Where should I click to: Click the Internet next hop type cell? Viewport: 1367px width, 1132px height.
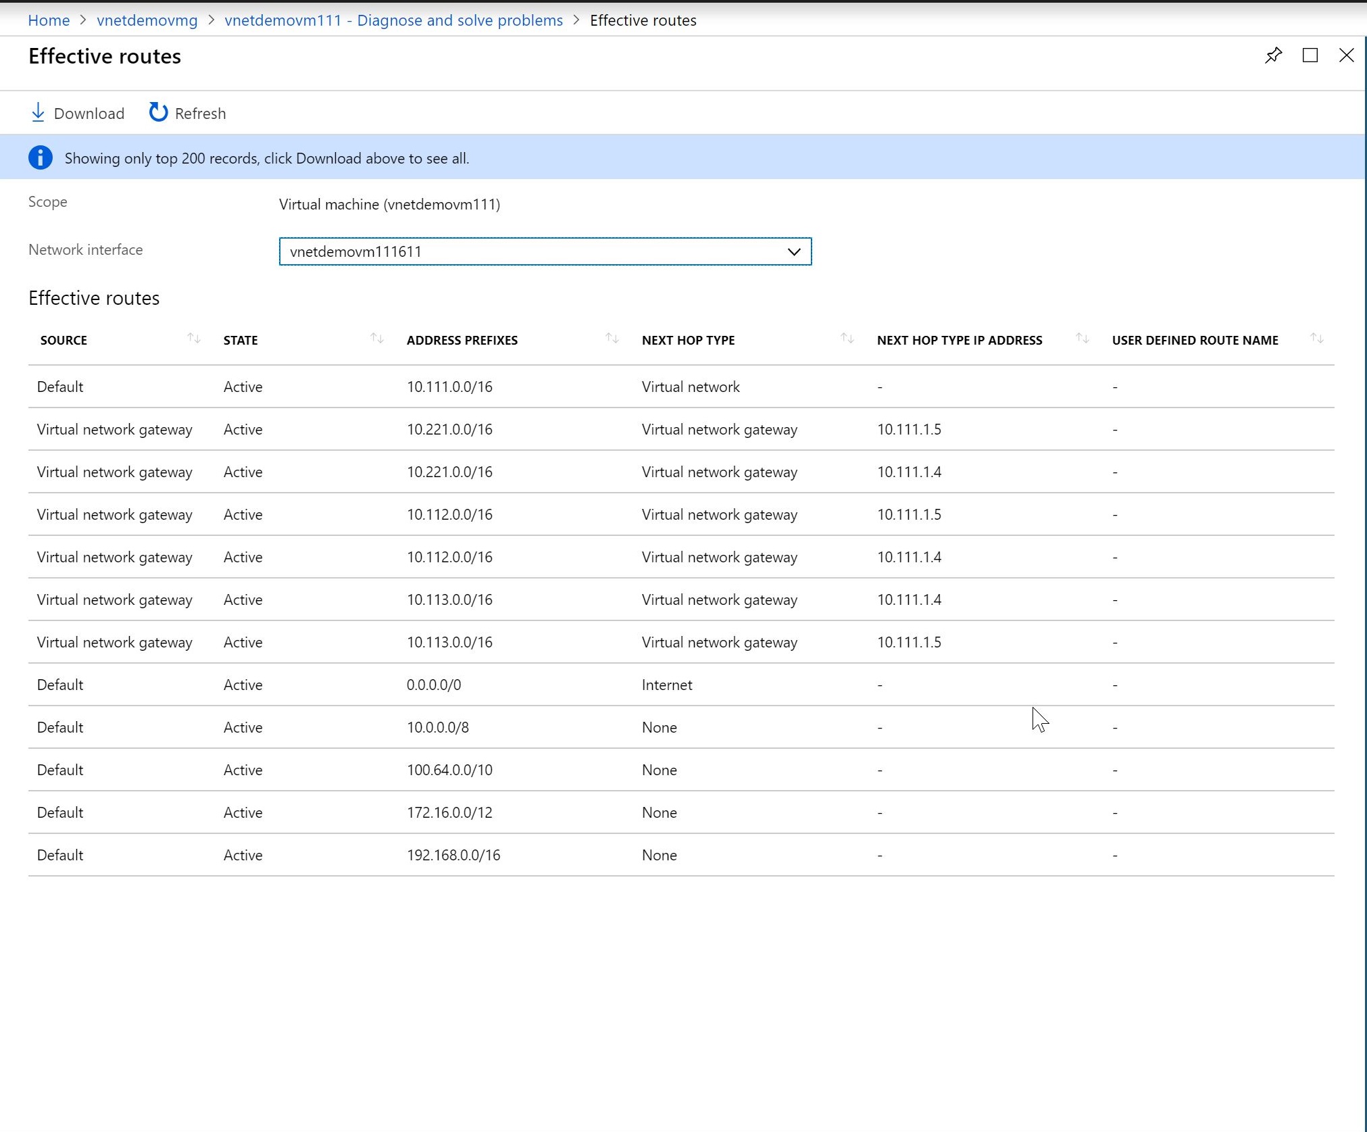[x=667, y=685]
